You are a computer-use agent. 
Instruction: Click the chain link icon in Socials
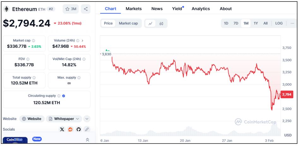[x=87, y=129]
